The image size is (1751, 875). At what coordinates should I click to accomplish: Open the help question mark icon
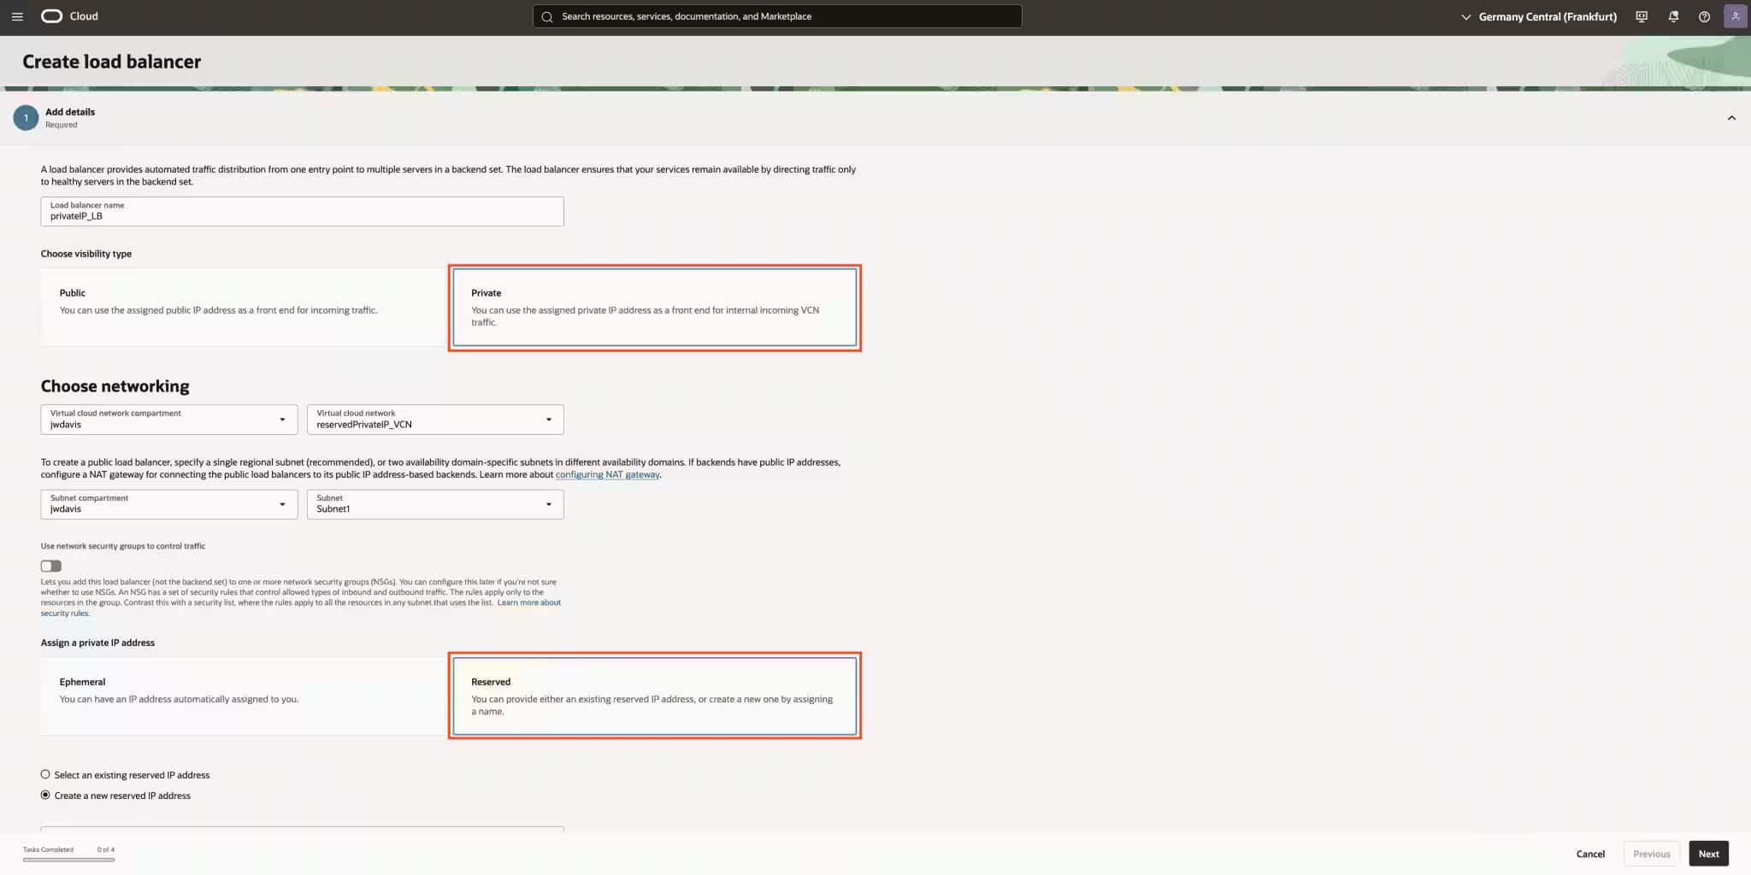pyautogui.click(x=1704, y=16)
